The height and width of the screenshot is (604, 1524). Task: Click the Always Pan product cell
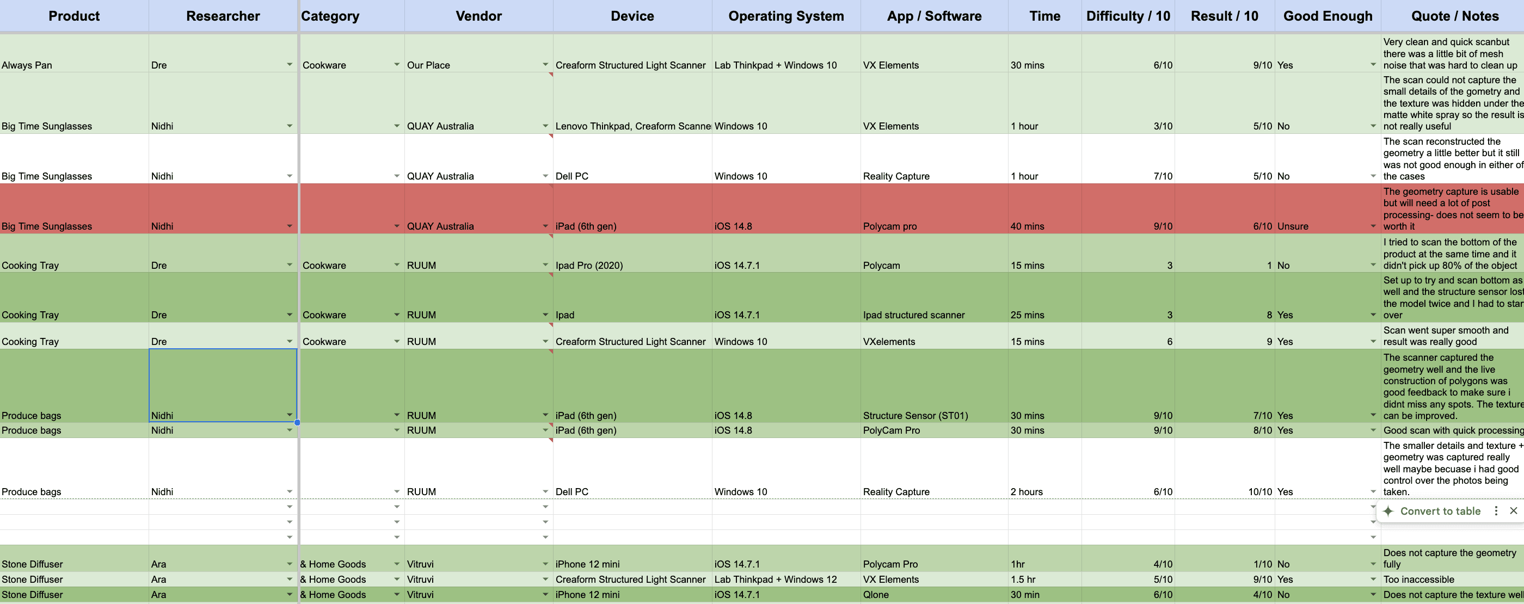[x=74, y=53]
